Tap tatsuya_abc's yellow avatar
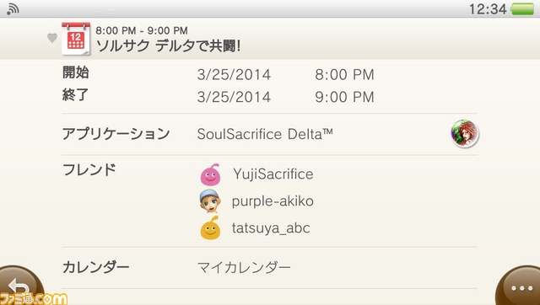 tap(210, 228)
